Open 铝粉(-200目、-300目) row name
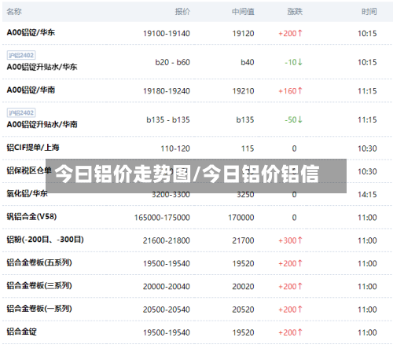This screenshot has height=352, width=393. coord(46,240)
